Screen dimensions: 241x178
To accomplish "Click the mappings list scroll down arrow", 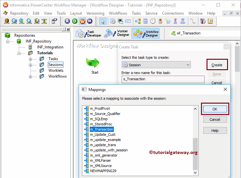I will [x=195, y=172].
